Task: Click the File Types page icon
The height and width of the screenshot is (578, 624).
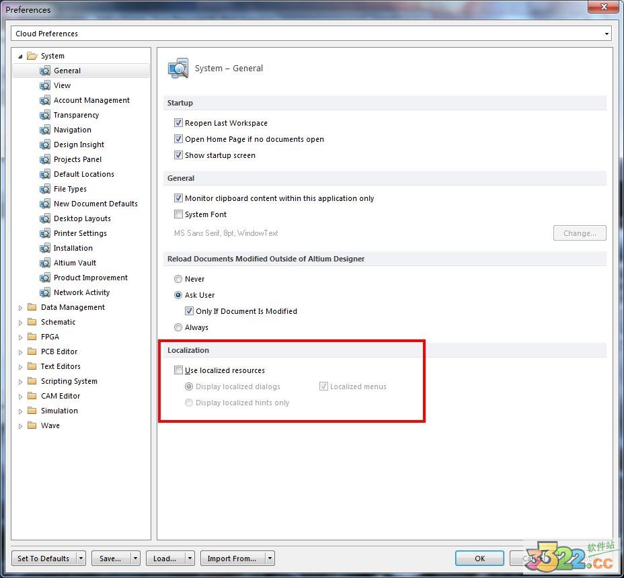Action: pyautogui.click(x=45, y=189)
